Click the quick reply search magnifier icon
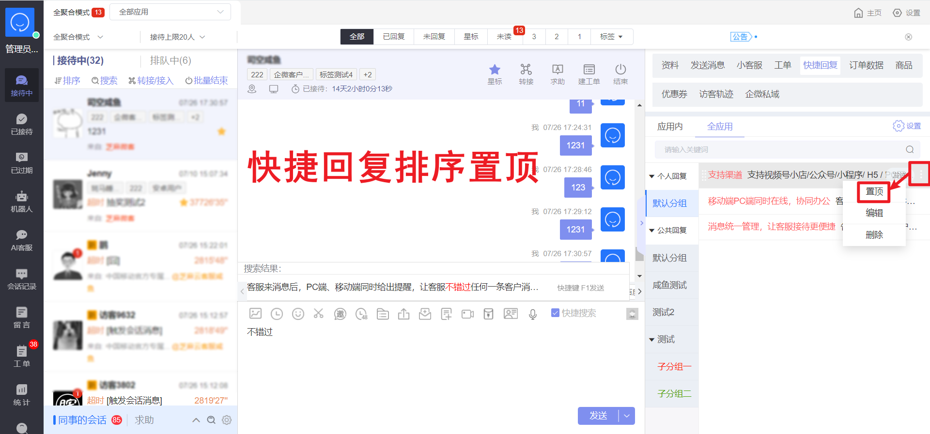The height and width of the screenshot is (434, 930). click(910, 150)
